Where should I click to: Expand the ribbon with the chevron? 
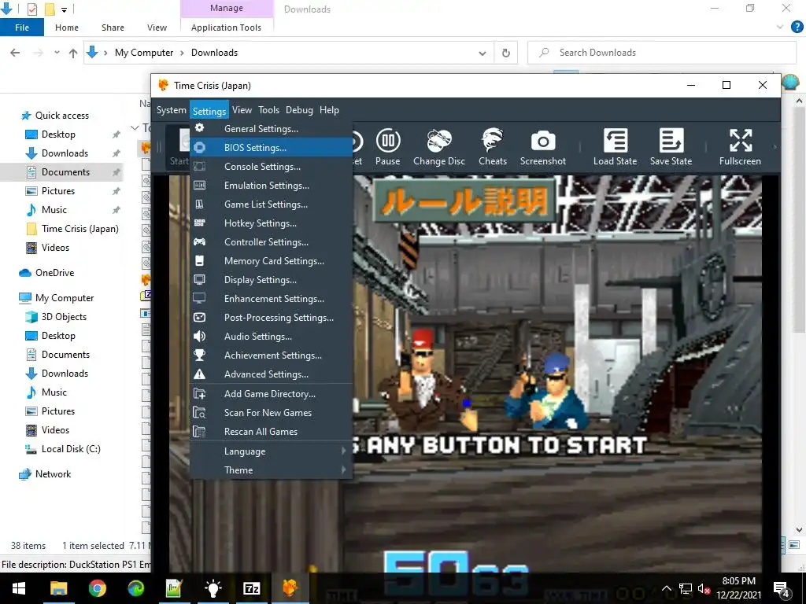click(780, 28)
